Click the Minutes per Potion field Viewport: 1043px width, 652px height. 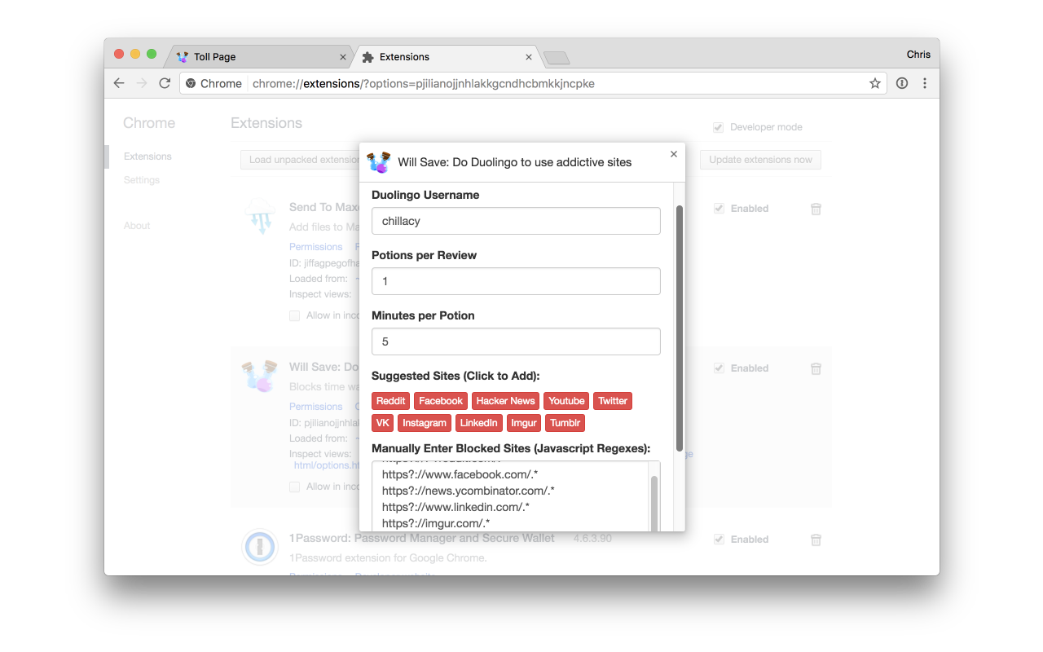[516, 341]
